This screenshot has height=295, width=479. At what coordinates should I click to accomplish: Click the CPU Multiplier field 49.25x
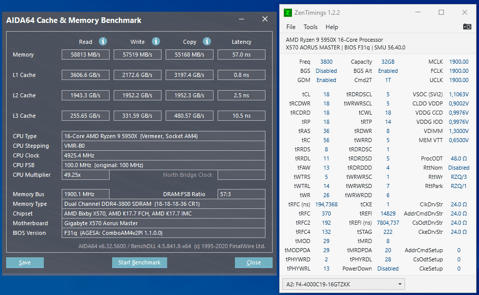[x=86, y=175]
